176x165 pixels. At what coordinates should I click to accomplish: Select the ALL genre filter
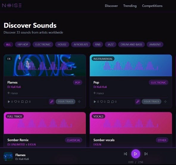[8, 45]
